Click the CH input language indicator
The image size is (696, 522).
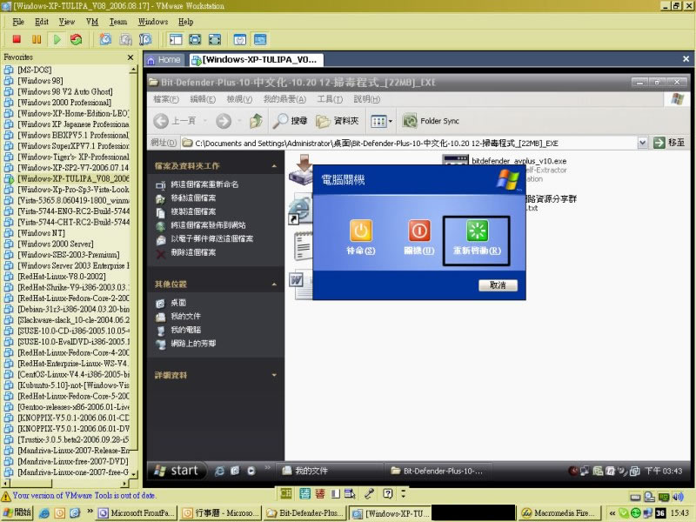tap(286, 493)
